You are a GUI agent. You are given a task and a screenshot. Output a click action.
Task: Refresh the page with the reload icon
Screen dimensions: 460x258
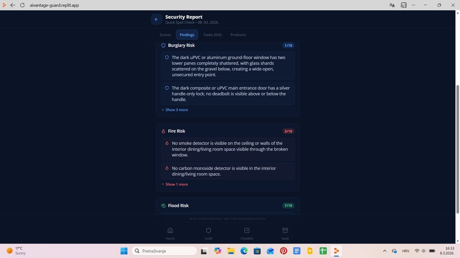coord(22,5)
